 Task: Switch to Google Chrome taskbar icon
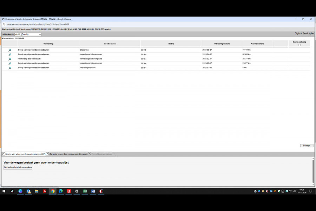53,191
